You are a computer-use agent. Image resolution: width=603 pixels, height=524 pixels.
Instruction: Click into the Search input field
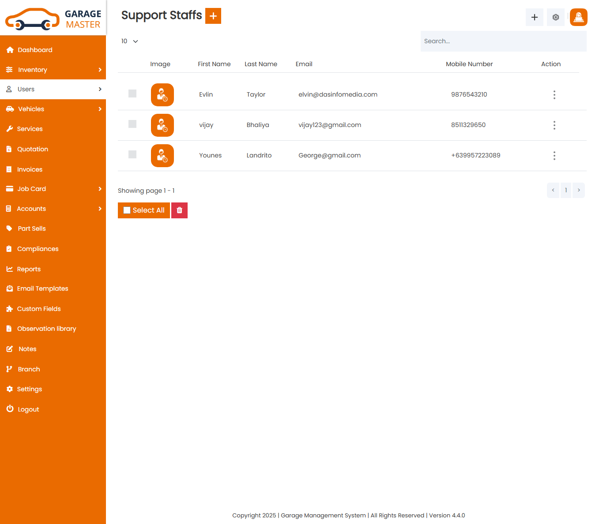click(503, 41)
